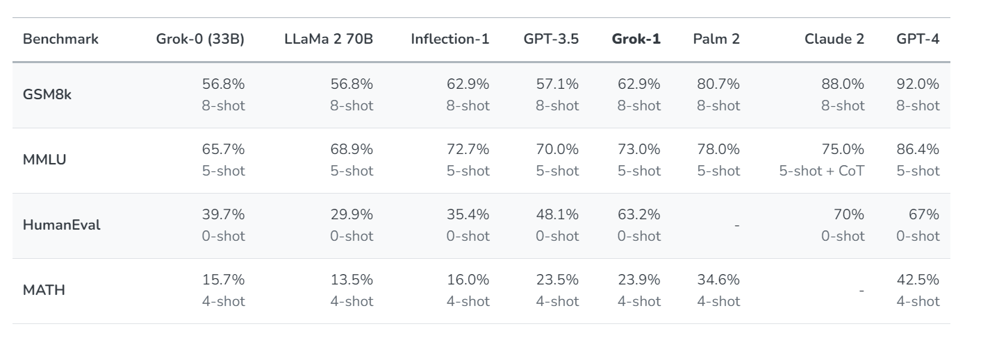Screen dimensions: 990x340
Task: Click GPT-4's 86.4% MMLU score
Action: (918, 150)
